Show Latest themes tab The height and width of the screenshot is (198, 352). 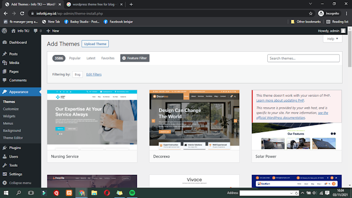click(x=91, y=58)
